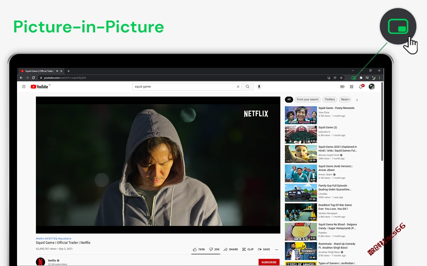Close the Squid Game tab
Screen dimensions: 427x266
pyautogui.click(x=61, y=71)
